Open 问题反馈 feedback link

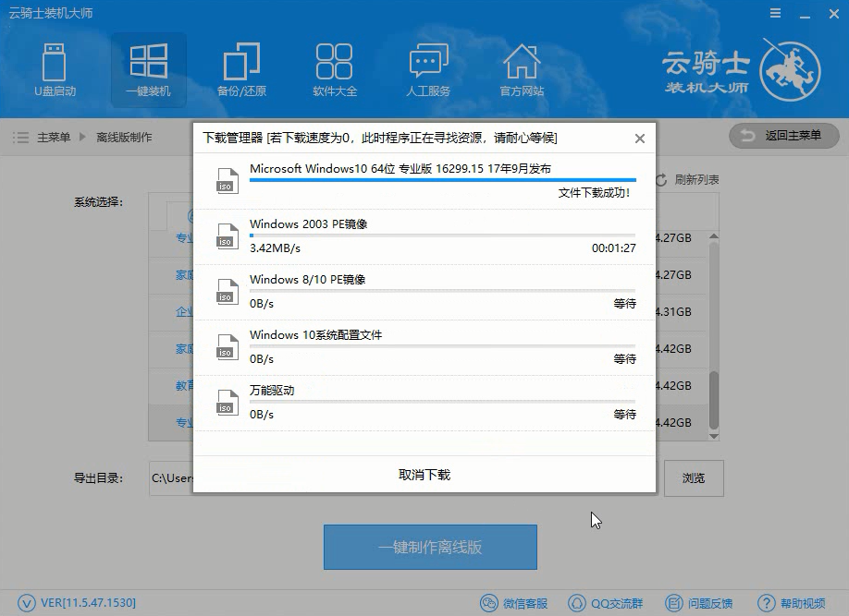(x=698, y=603)
